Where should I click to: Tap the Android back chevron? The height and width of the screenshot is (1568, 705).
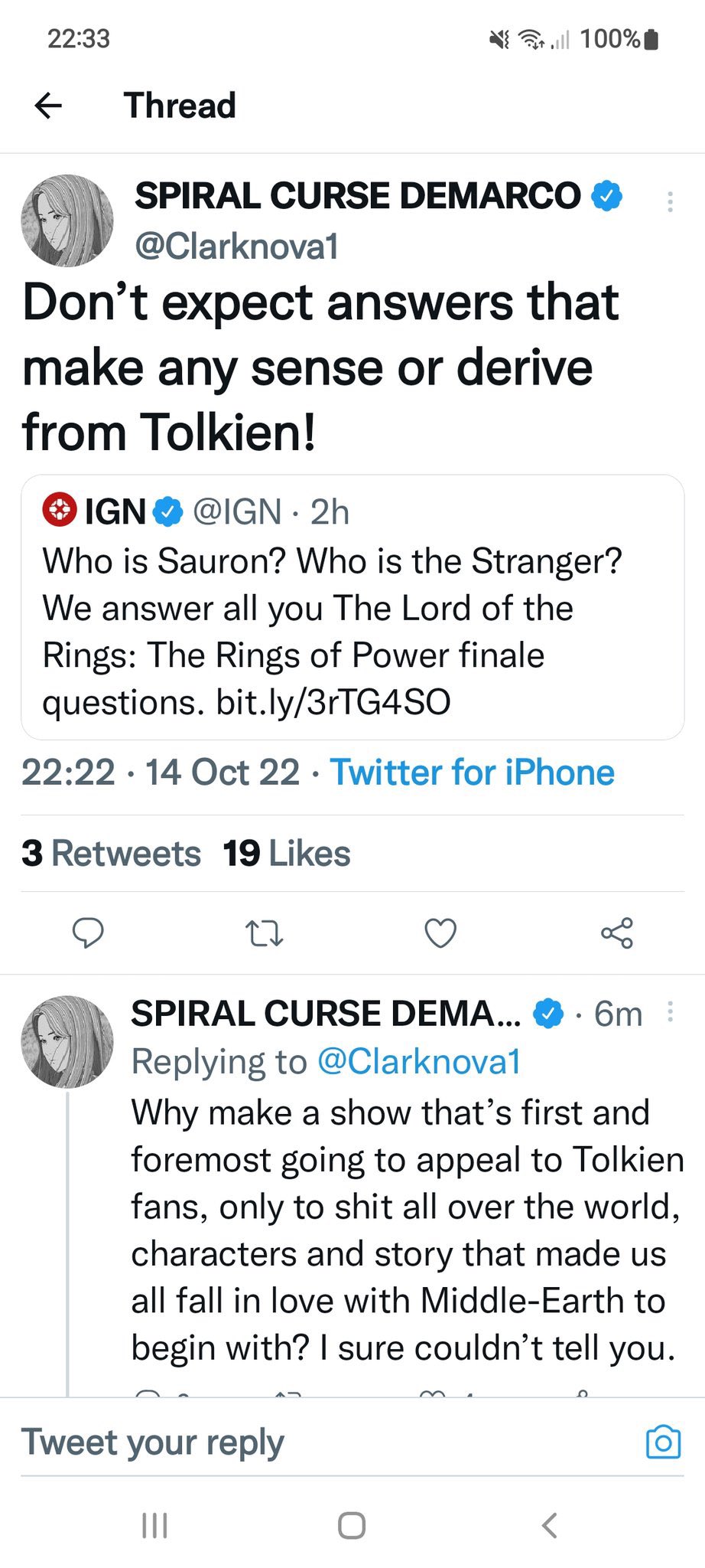[549, 1525]
